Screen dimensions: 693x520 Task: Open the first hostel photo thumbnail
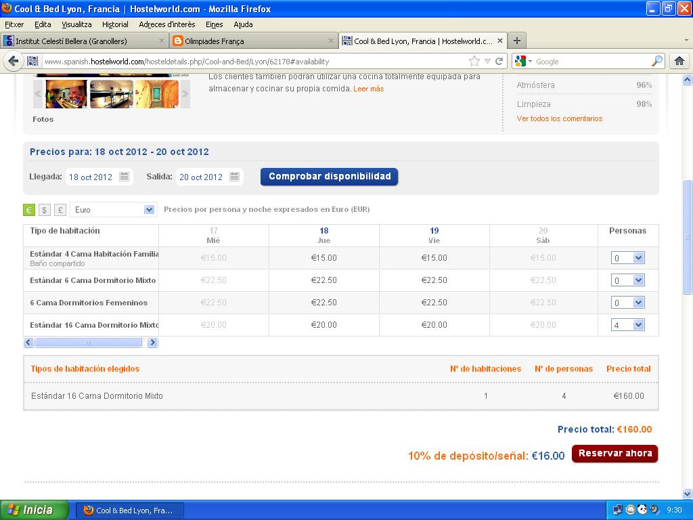[67, 93]
